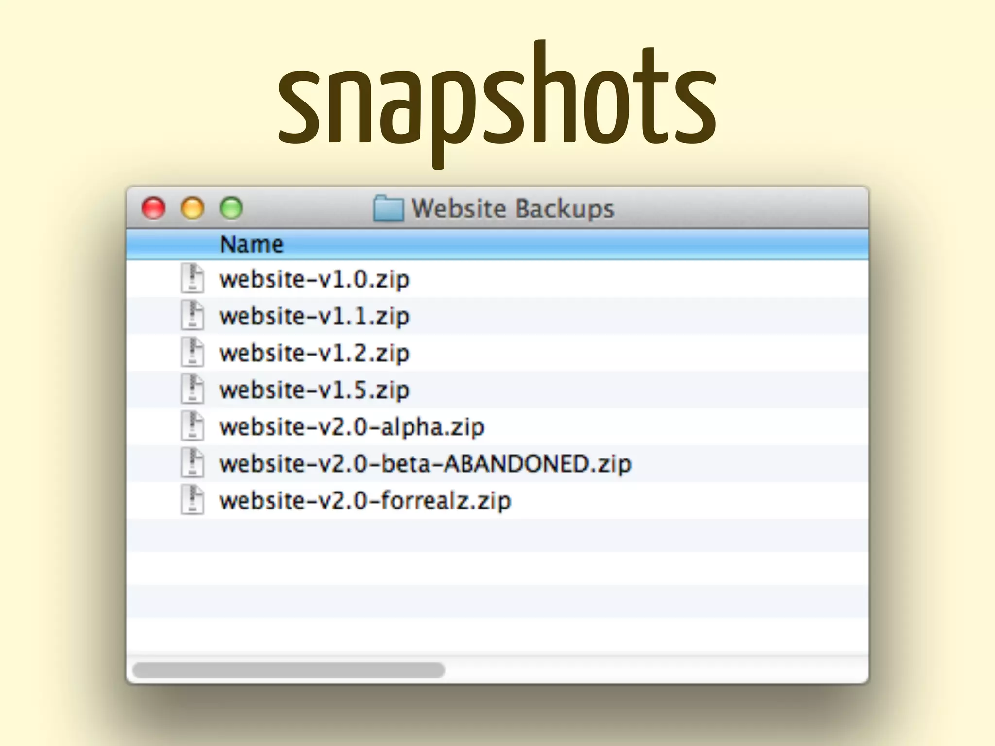Click the zip icon for website-v1.0.zip
This screenshot has height=746, width=995.
tap(192, 278)
